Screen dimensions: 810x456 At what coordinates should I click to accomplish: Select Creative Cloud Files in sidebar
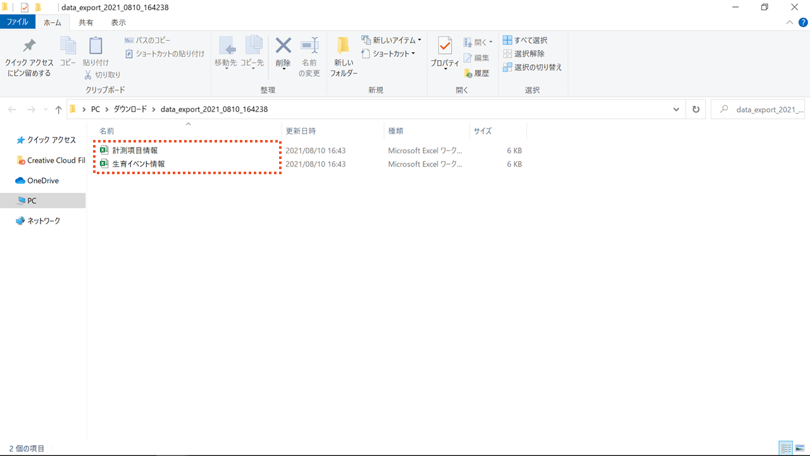[x=51, y=160]
